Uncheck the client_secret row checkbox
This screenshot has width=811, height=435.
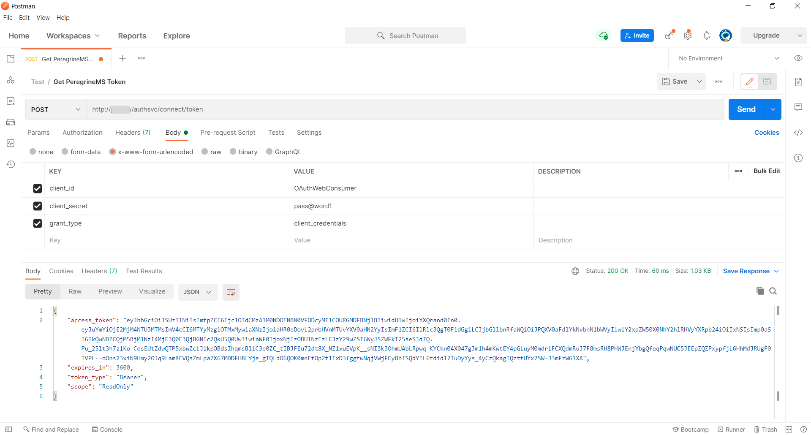tap(38, 206)
